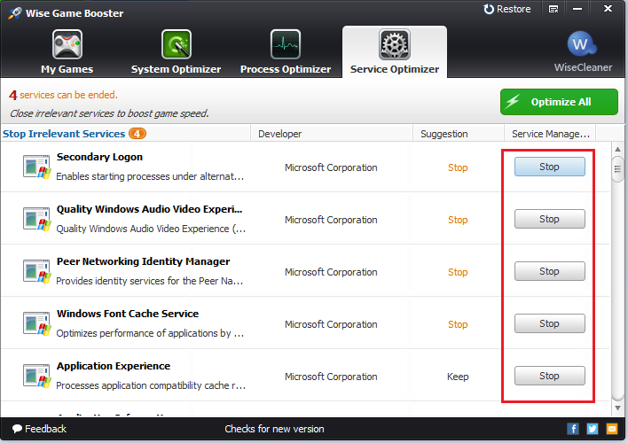Open the My Games tab
The height and width of the screenshot is (443, 628).
coord(67,52)
